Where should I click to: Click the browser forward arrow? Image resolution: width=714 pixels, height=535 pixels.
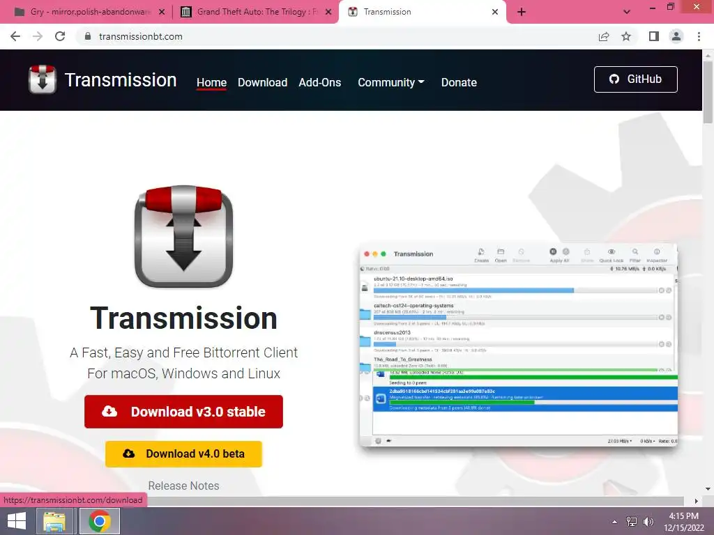coord(38,36)
